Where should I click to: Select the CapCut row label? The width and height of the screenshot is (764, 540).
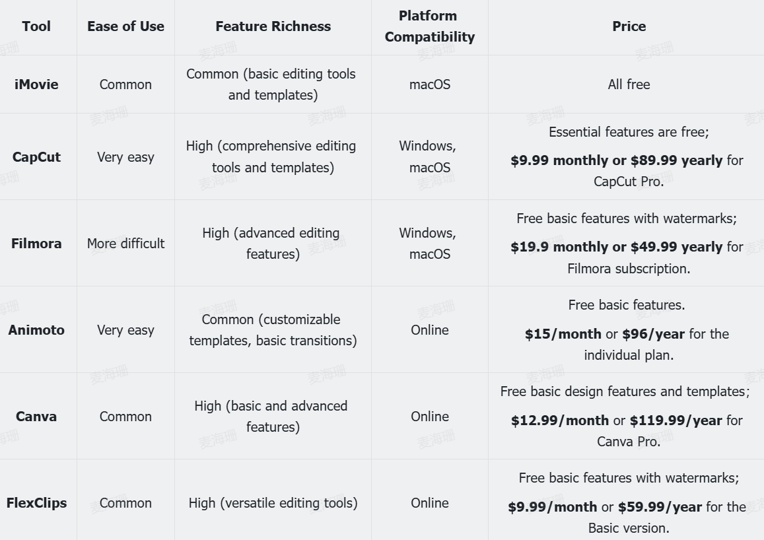coord(36,157)
